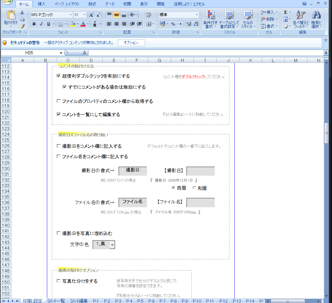Click the Paste clipboard icon
The height and width of the screenshot is (303, 332).
pos(11,15)
